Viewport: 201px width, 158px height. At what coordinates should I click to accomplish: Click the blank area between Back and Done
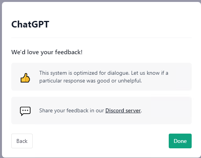click(x=101, y=141)
